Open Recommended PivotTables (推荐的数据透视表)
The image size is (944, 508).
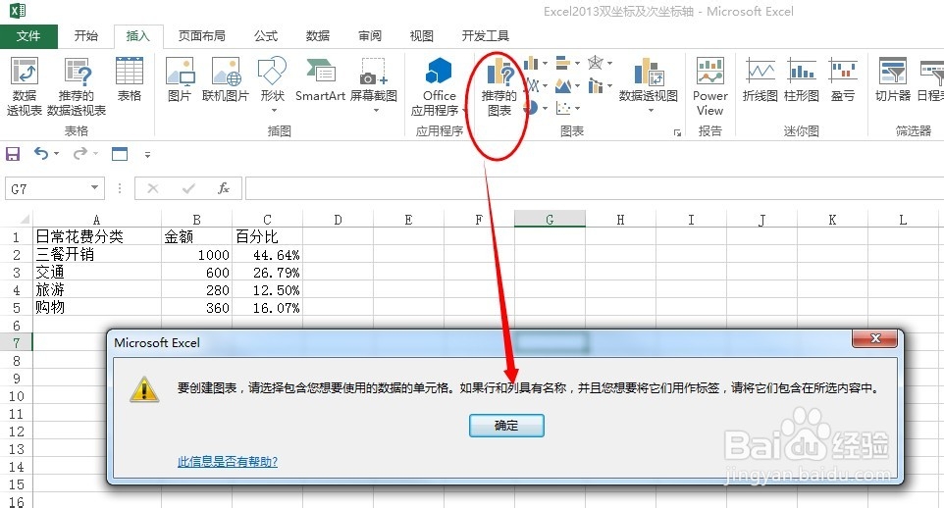coord(77,86)
